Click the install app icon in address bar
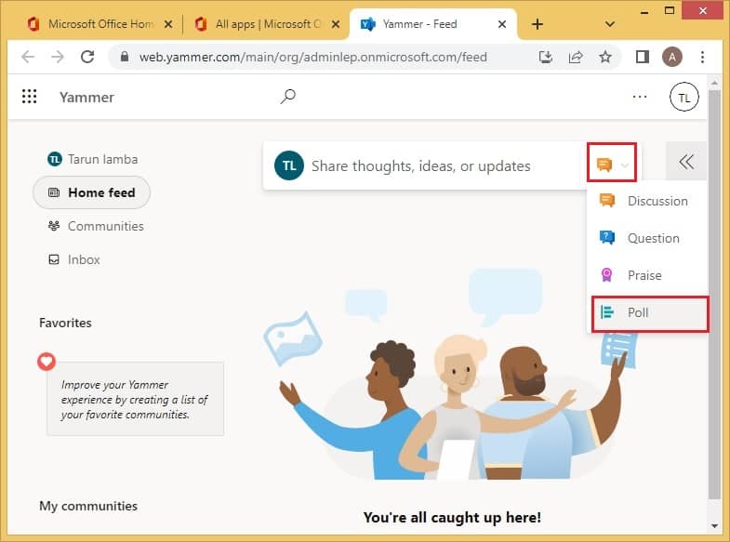This screenshot has width=730, height=542. pyautogui.click(x=546, y=57)
